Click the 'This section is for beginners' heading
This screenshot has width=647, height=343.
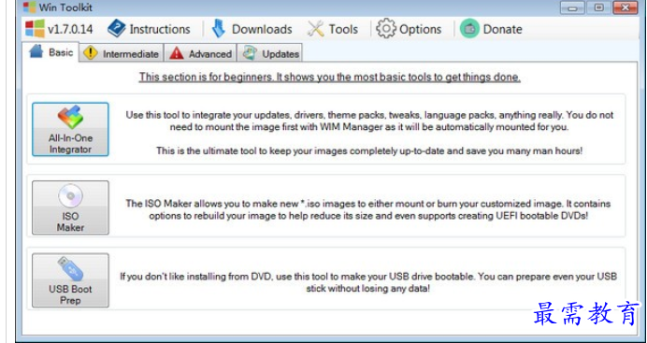(330, 77)
